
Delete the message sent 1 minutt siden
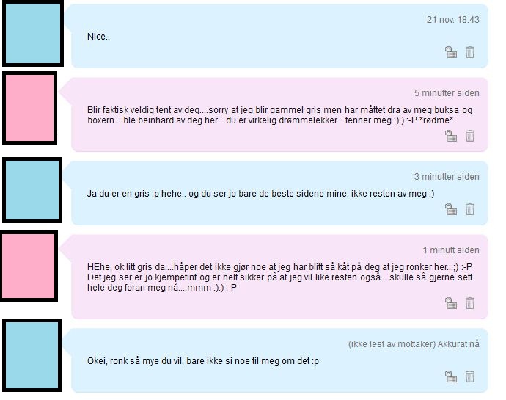click(469, 303)
